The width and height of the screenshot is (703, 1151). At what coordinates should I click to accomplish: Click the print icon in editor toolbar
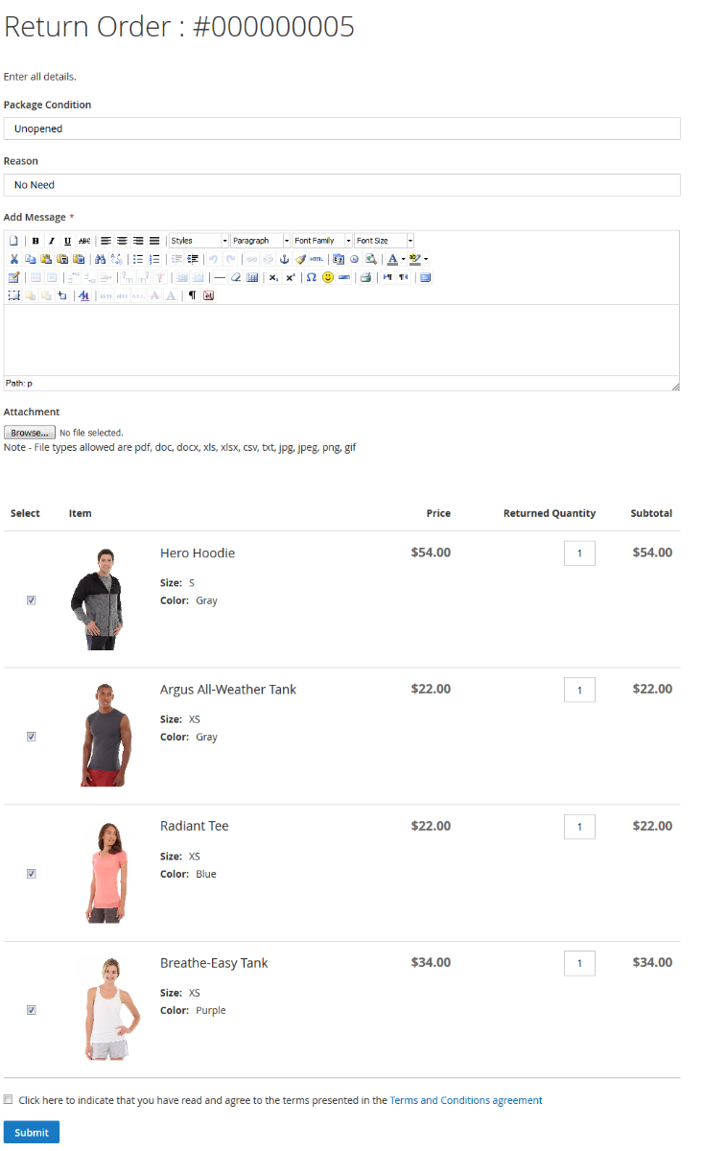(365, 277)
